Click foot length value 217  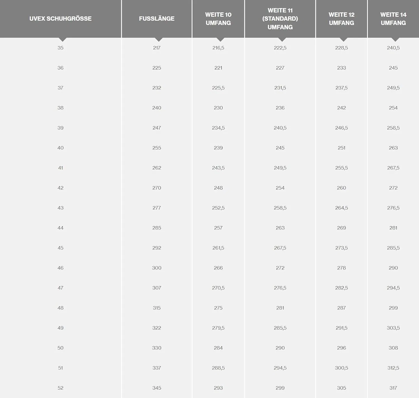pyautogui.click(x=157, y=48)
